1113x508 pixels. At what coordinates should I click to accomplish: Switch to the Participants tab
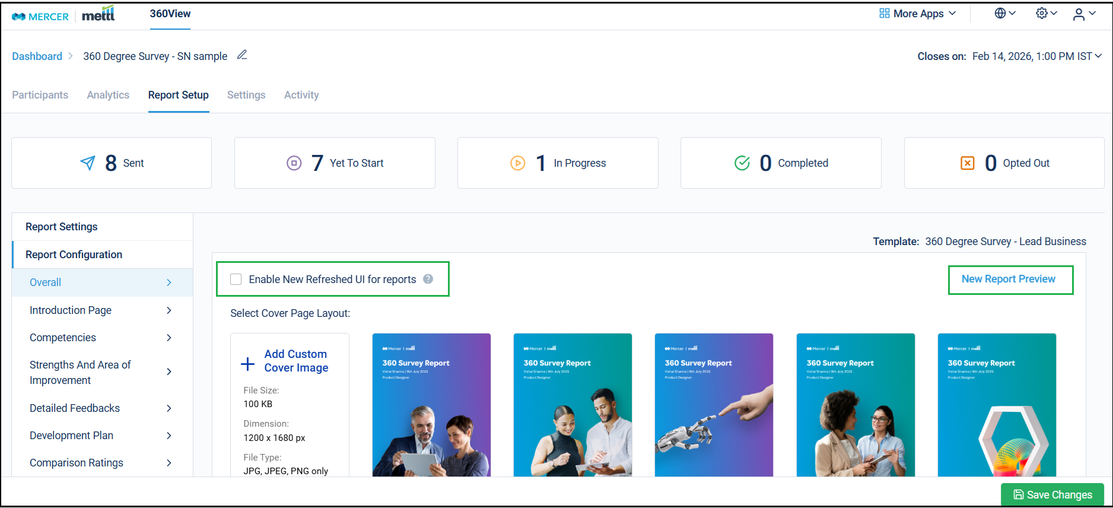coord(40,95)
